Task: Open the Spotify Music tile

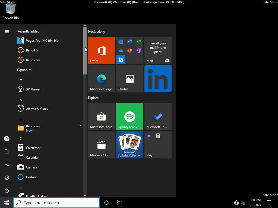Action: [129, 117]
